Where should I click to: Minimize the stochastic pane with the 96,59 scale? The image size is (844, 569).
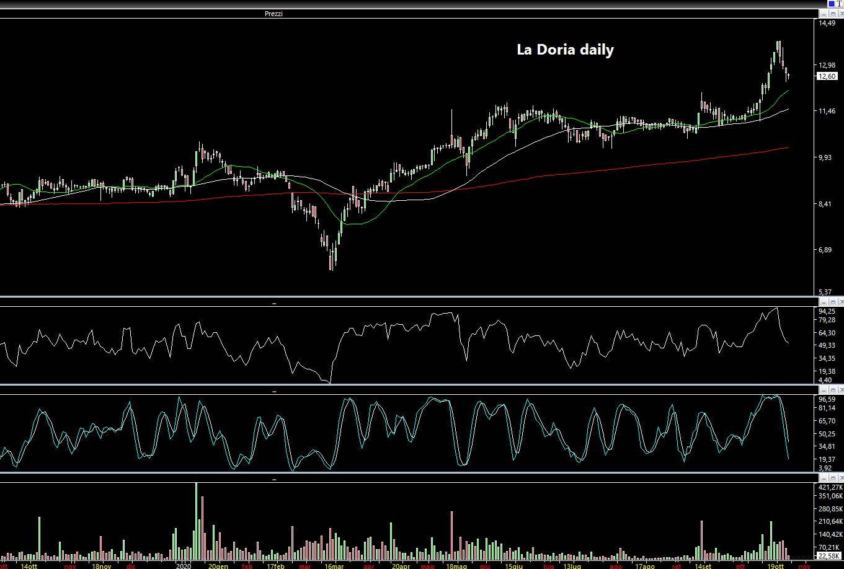pos(824,390)
